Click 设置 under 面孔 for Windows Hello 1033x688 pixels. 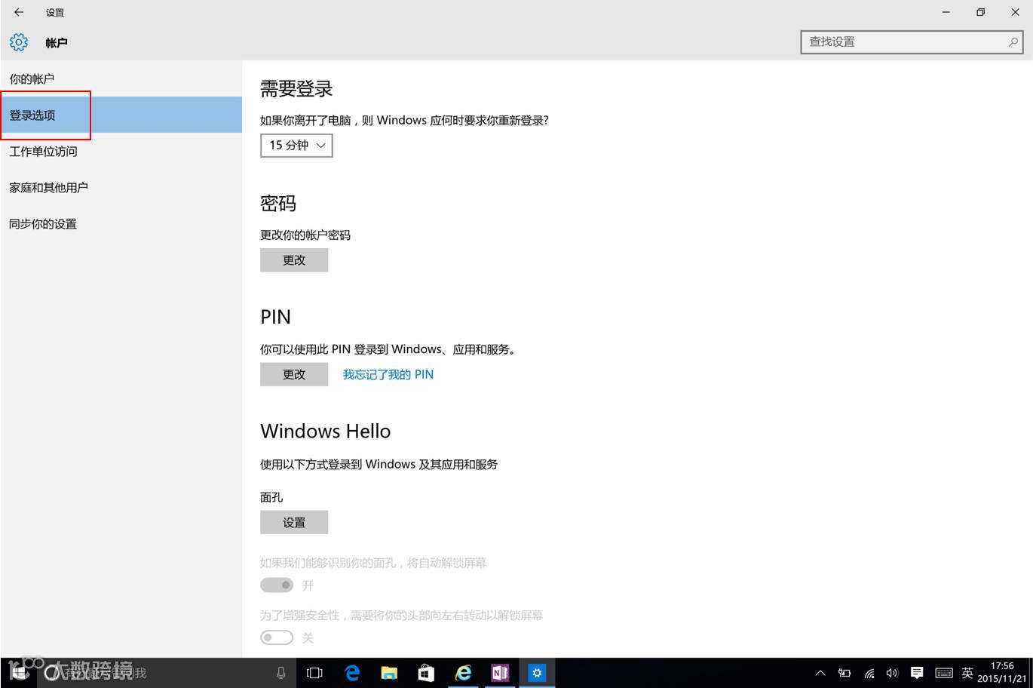[x=294, y=522]
